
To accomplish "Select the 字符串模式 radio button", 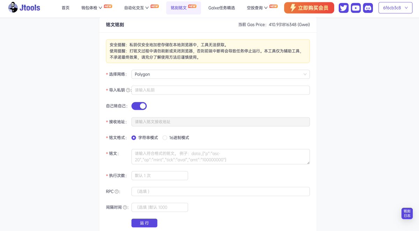I will pyautogui.click(x=133, y=138).
